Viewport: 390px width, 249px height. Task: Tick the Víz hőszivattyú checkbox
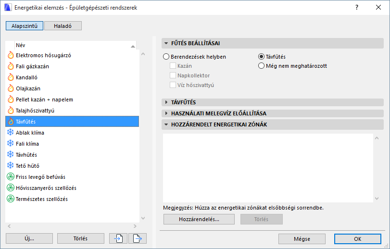click(173, 85)
